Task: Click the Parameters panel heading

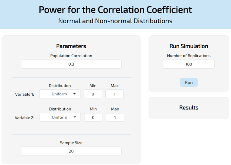Action: point(71,46)
